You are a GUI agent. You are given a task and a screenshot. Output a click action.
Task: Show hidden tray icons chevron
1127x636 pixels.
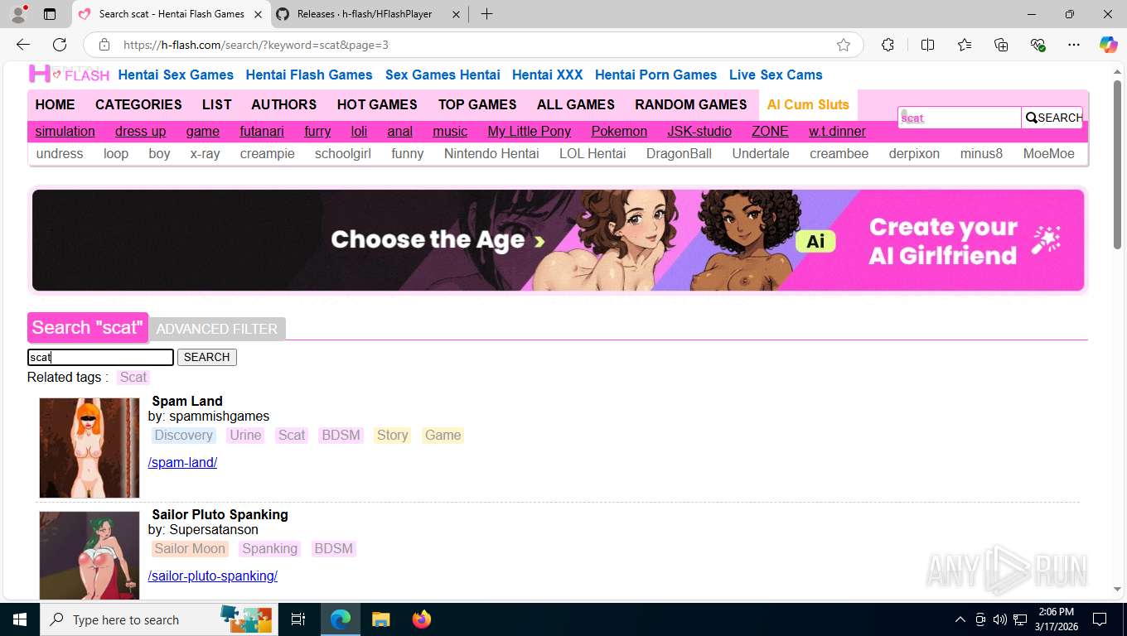960,619
